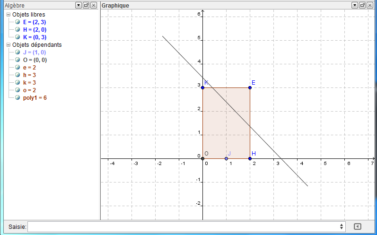Open Saisie input history dropdown arrows
This screenshot has height=235, width=377.
(x=342, y=226)
